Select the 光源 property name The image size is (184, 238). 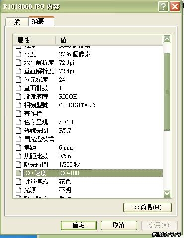(30, 190)
